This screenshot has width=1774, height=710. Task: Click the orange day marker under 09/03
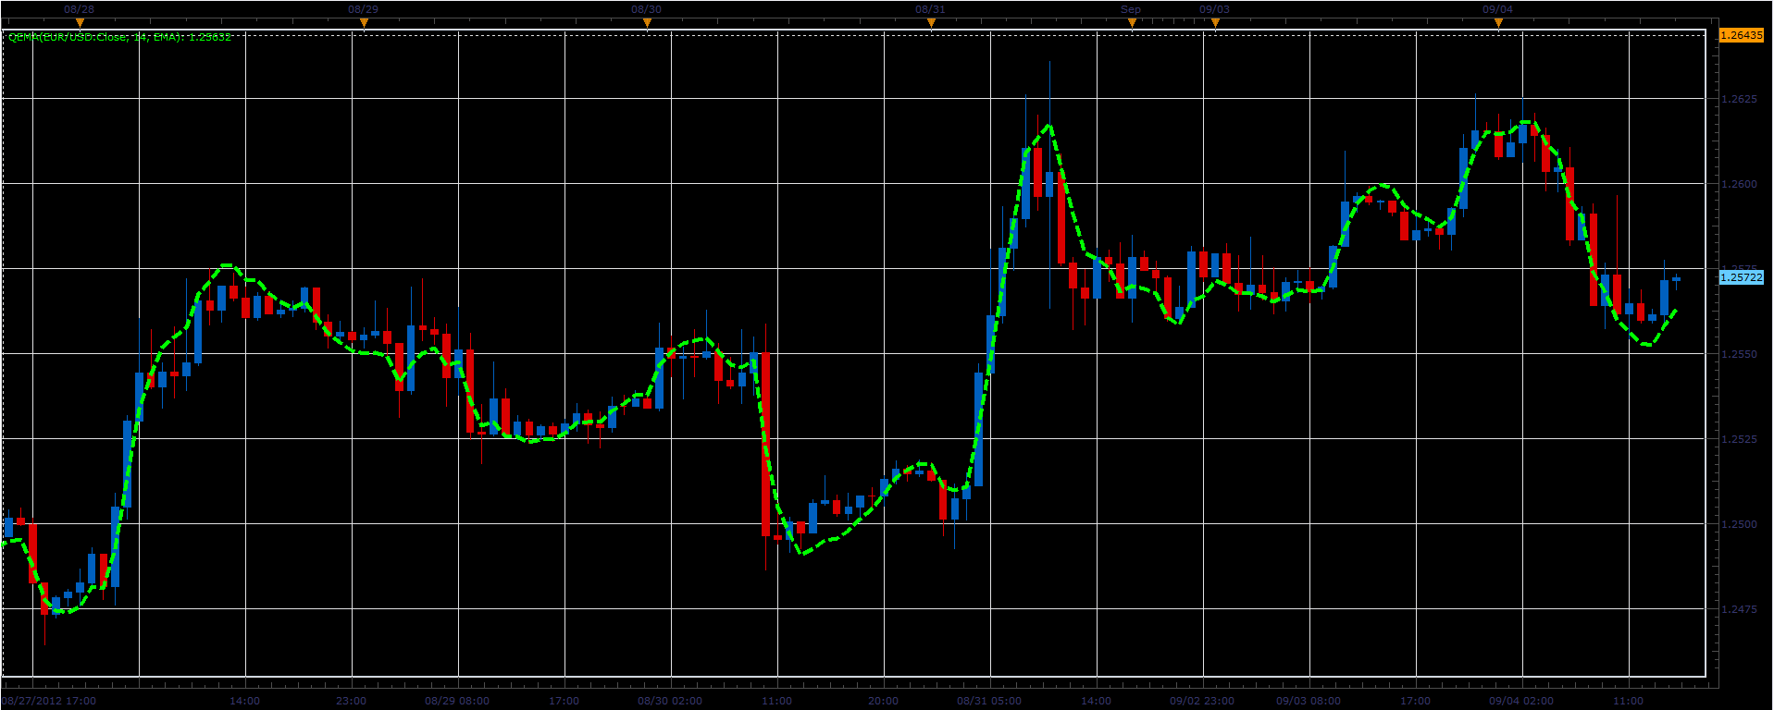click(x=1215, y=22)
